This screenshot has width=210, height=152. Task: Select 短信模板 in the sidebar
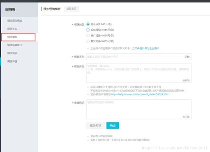pyautogui.click(x=18, y=37)
